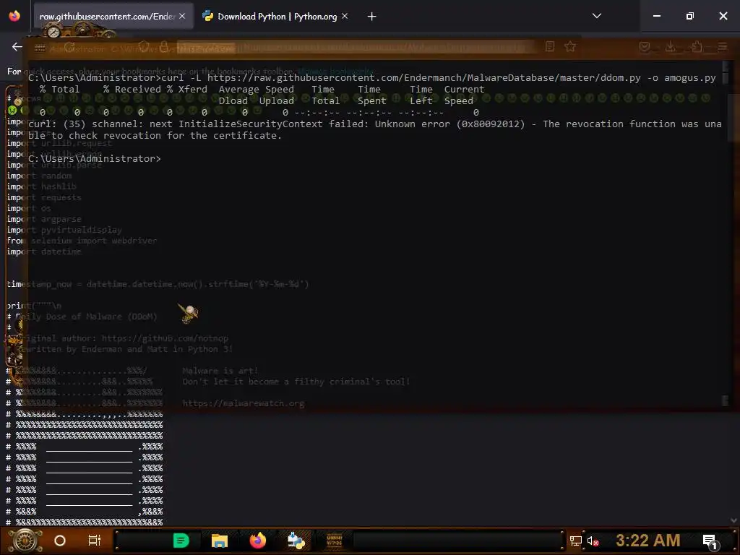Screen dimensions: 740x555
Task: Open File Explorer from the taskbar
Action: (x=220, y=541)
